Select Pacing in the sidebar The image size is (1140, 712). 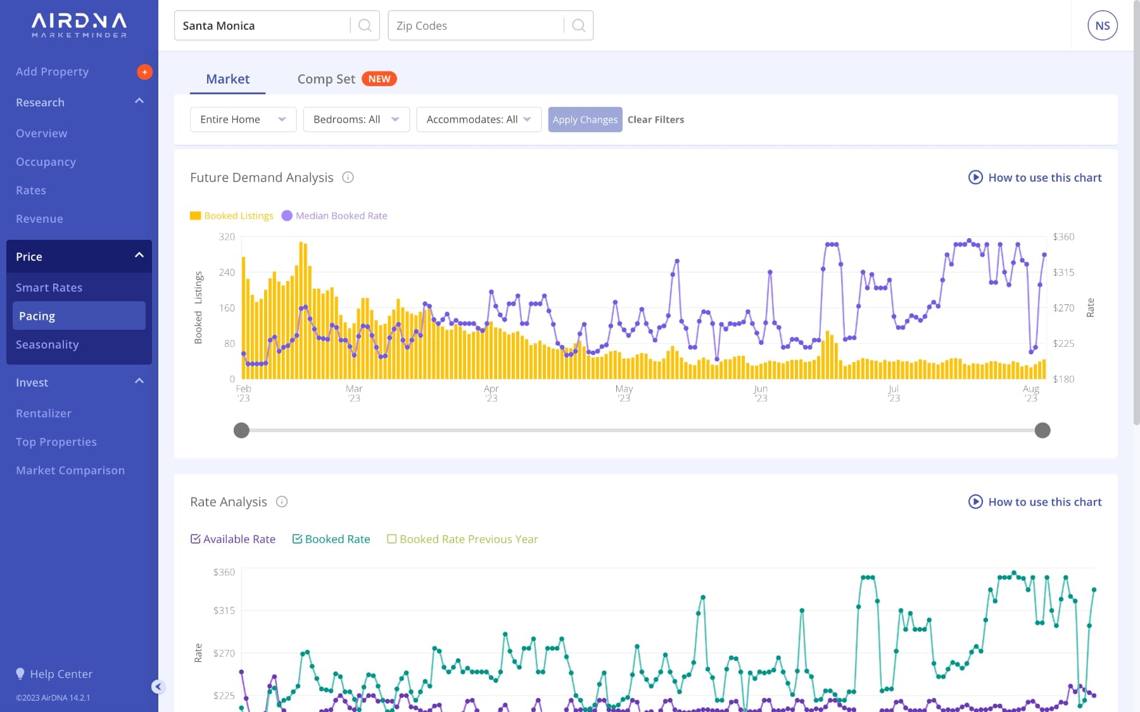[x=79, y=315]
